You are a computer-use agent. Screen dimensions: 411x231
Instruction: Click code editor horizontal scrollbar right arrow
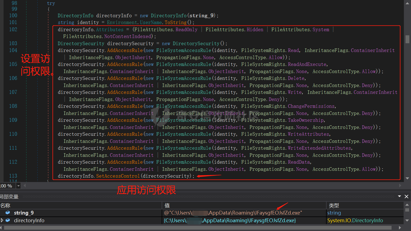click(400, 186)
